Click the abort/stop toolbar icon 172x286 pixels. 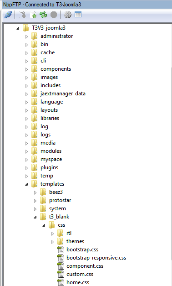click(x=54, y=15)
